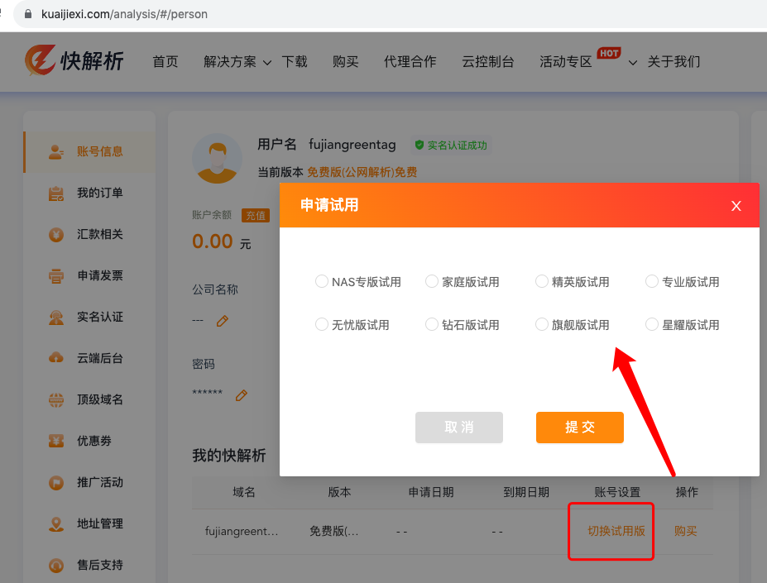
Task: Close the 申请试用 dialog with X
Action: pos(736,206)
